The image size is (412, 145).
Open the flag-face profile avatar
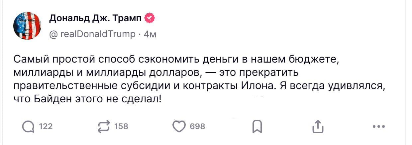coord(27,26)
